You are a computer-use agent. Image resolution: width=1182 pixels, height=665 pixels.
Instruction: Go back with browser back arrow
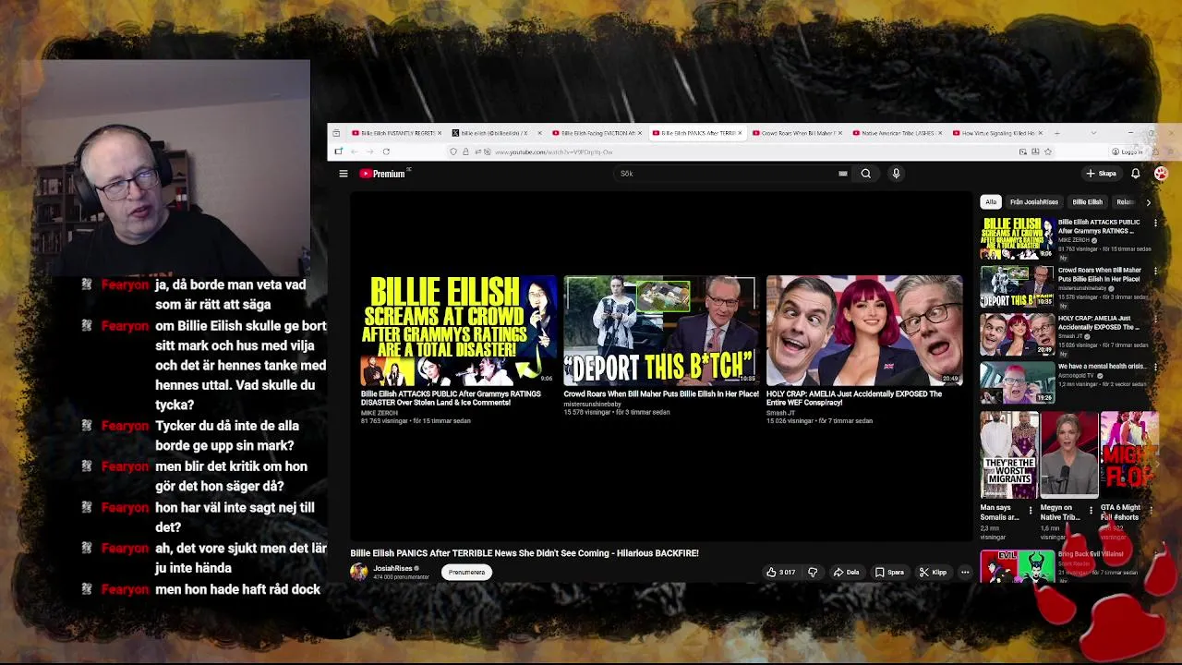pyautogui.click(x=354, y=151)
